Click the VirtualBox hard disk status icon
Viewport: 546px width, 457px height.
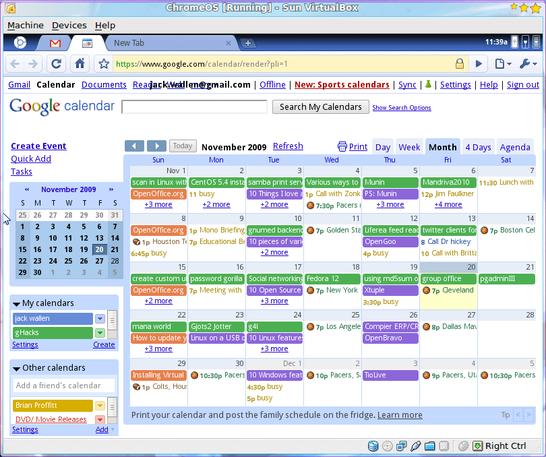coord(373,446)
